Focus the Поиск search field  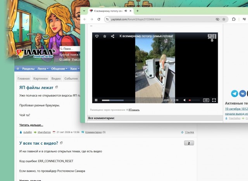71,49
